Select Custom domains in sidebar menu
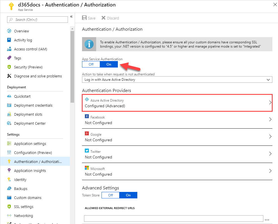The width and height of the screenshot is (278, 224). point(28,198)
